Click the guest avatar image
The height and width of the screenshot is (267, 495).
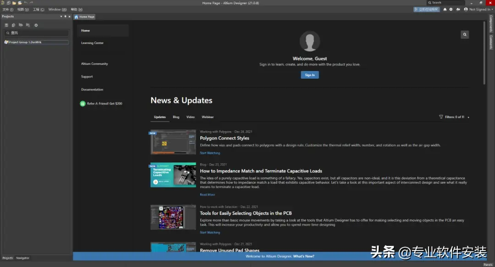pyautogui.click(x=310, y=41)
